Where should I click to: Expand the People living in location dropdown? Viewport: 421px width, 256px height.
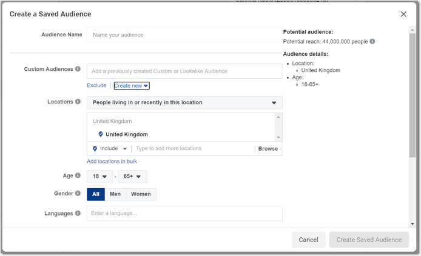coord(184,103)
